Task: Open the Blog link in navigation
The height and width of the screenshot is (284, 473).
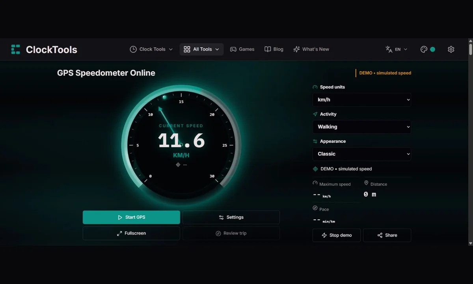Action: tap(274, 49)
